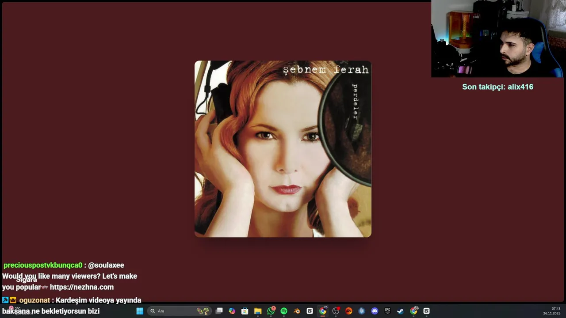Open Steam from the taskbar

(400, 311)
